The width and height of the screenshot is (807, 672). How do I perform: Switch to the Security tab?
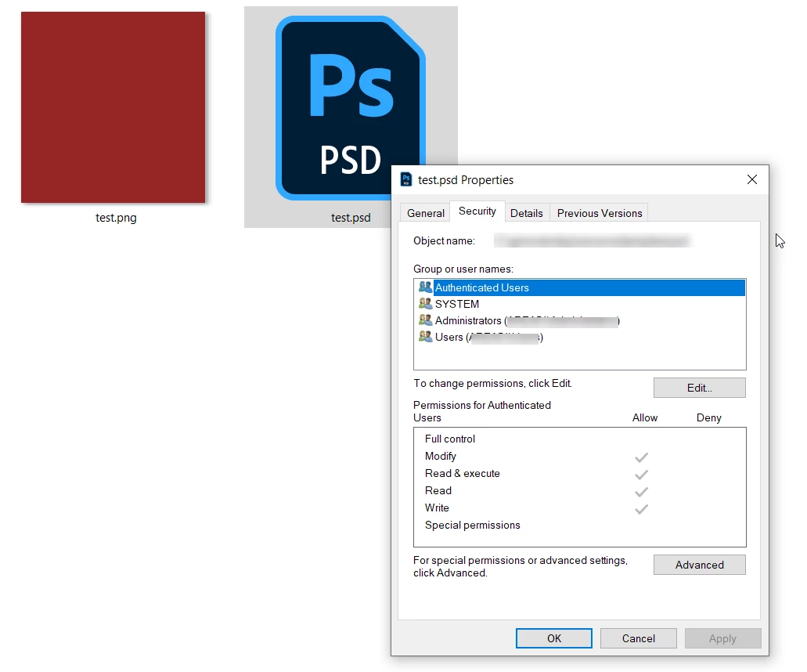point(477,211)
